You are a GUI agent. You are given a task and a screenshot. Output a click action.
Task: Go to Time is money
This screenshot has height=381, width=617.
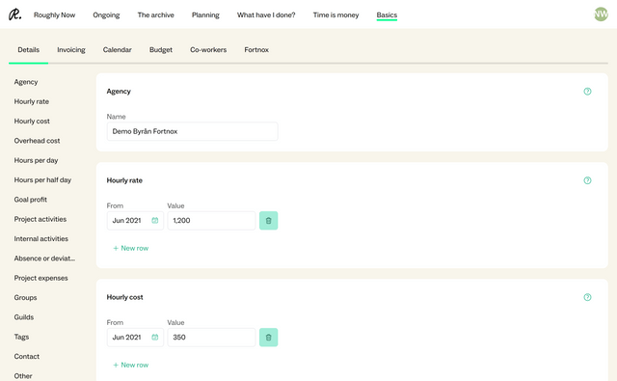pos(336,15)
